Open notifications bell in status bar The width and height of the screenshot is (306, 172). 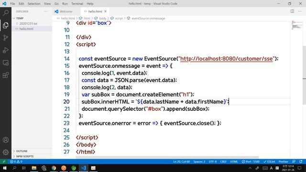[x=301, y=161]
